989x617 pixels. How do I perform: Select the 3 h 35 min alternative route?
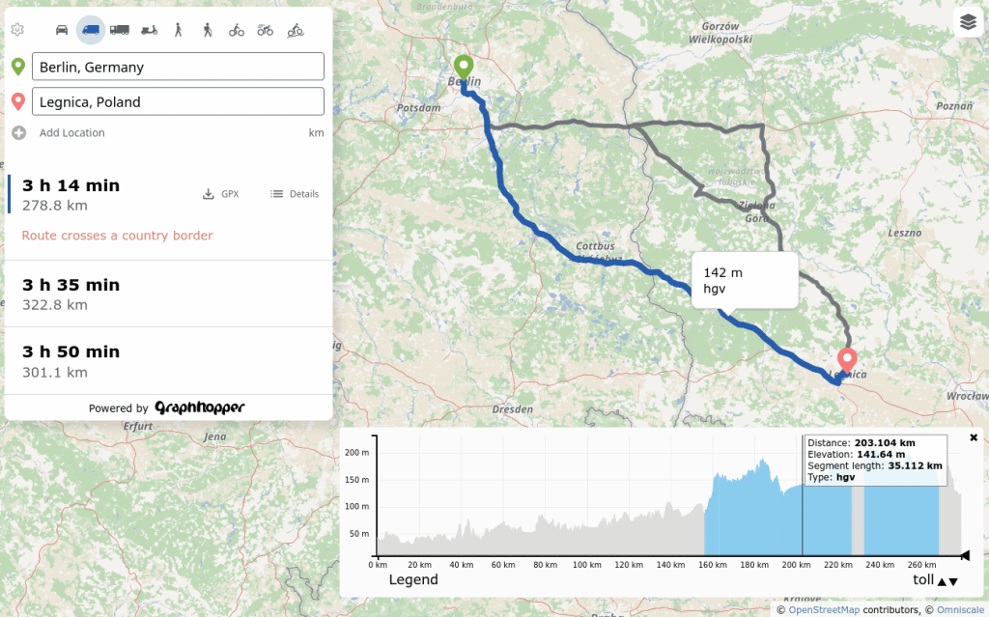pos(168,294)
